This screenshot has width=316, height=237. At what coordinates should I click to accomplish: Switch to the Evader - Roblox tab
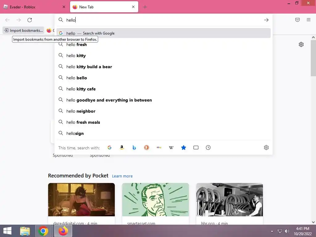coord(34,7)
